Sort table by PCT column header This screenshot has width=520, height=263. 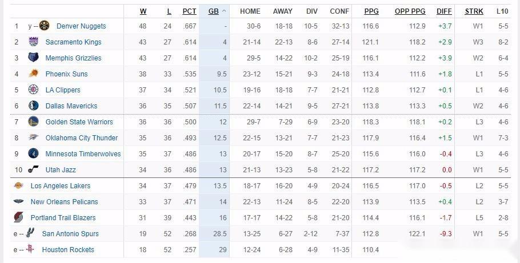(x=189, y=11)
